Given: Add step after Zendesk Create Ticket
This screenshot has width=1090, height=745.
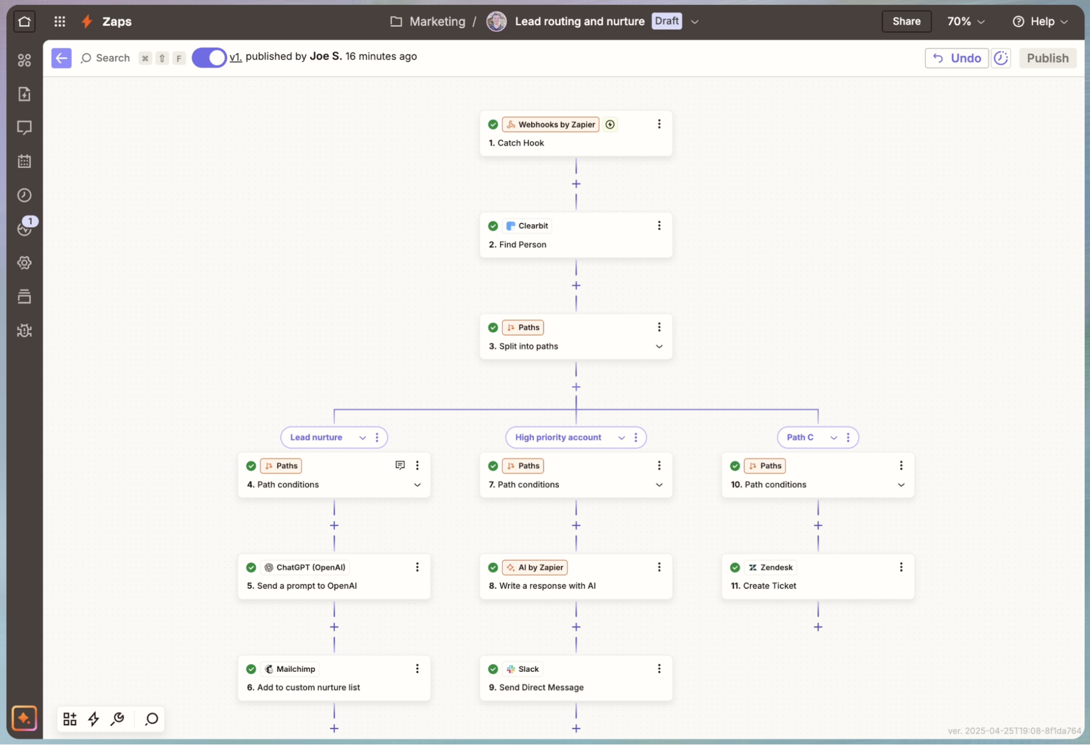Looking at the screenshot, I should pyautogui.click(x=817, y=627).
